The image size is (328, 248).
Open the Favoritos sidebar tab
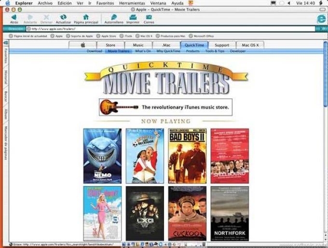(x=6, y=56)
